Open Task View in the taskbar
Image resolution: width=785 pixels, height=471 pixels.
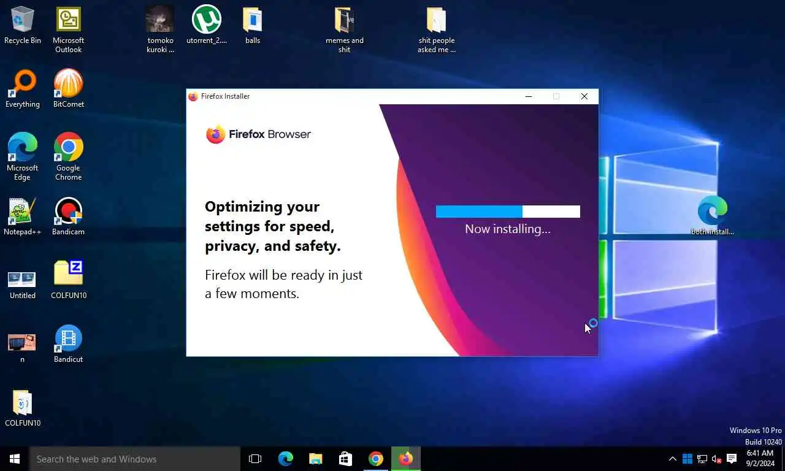click(255, 459)
